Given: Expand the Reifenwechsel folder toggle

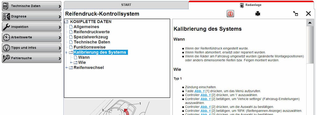Looking at the screenshot, I should point(66,68).
